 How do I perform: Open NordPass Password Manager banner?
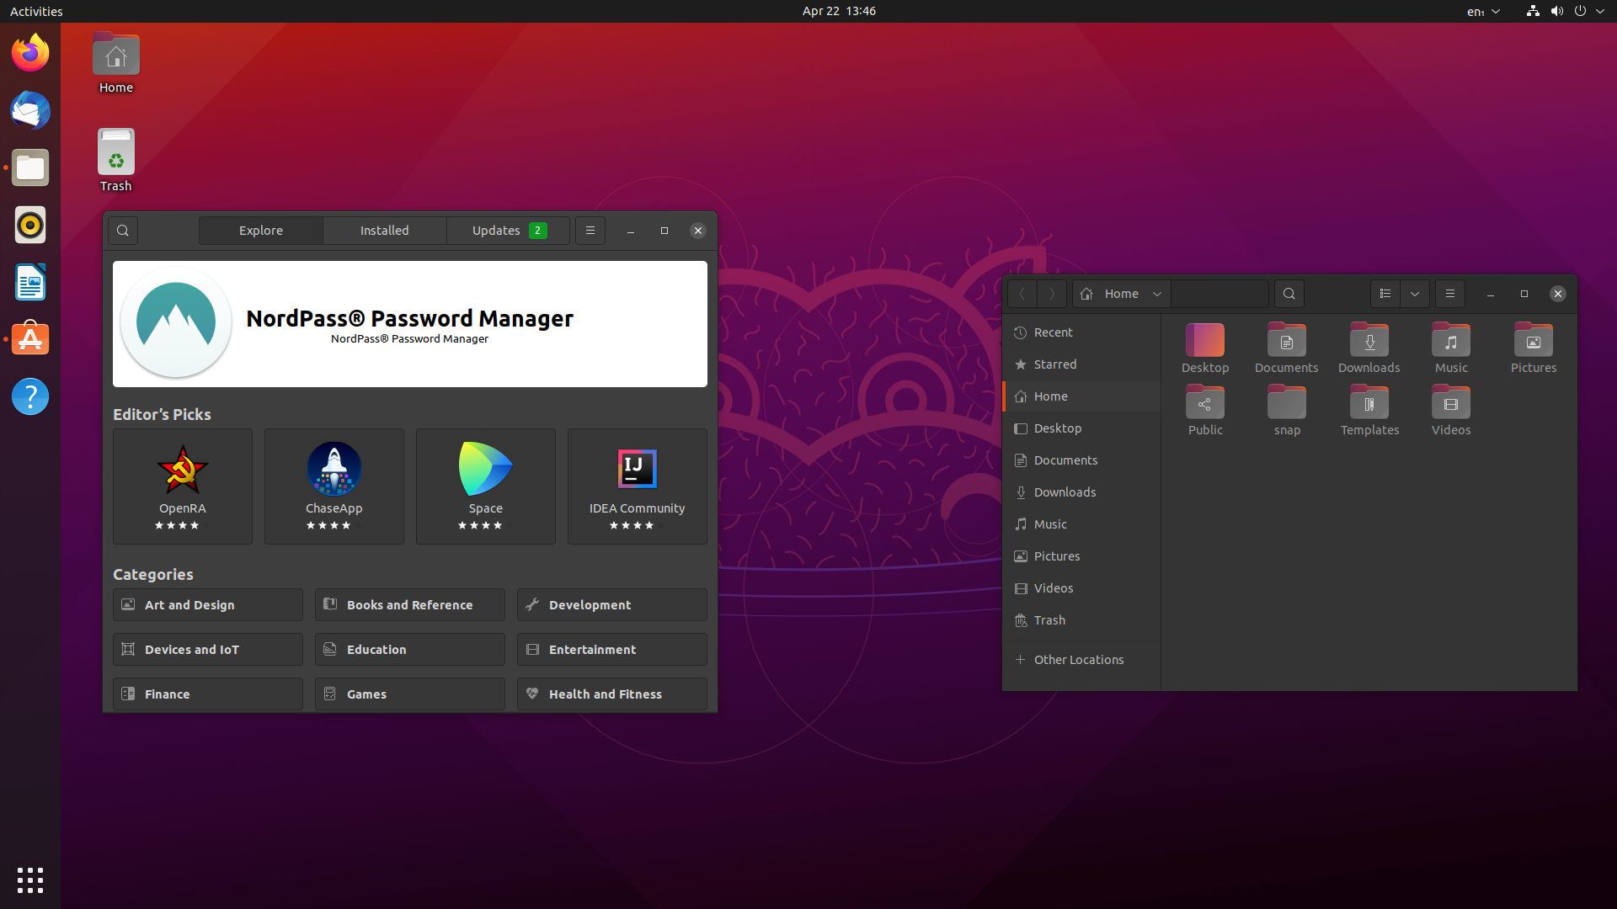(410, 324)
